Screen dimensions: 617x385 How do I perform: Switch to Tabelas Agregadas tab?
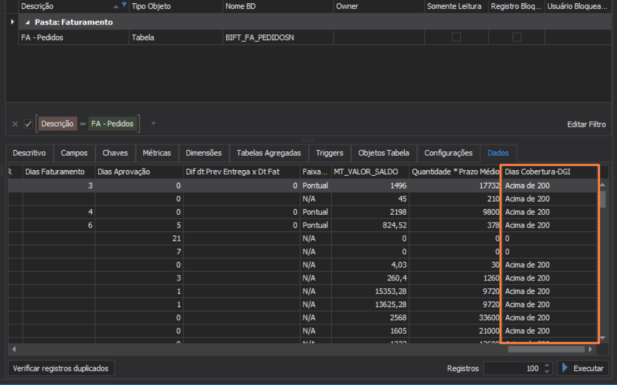[x=269, y=153]
